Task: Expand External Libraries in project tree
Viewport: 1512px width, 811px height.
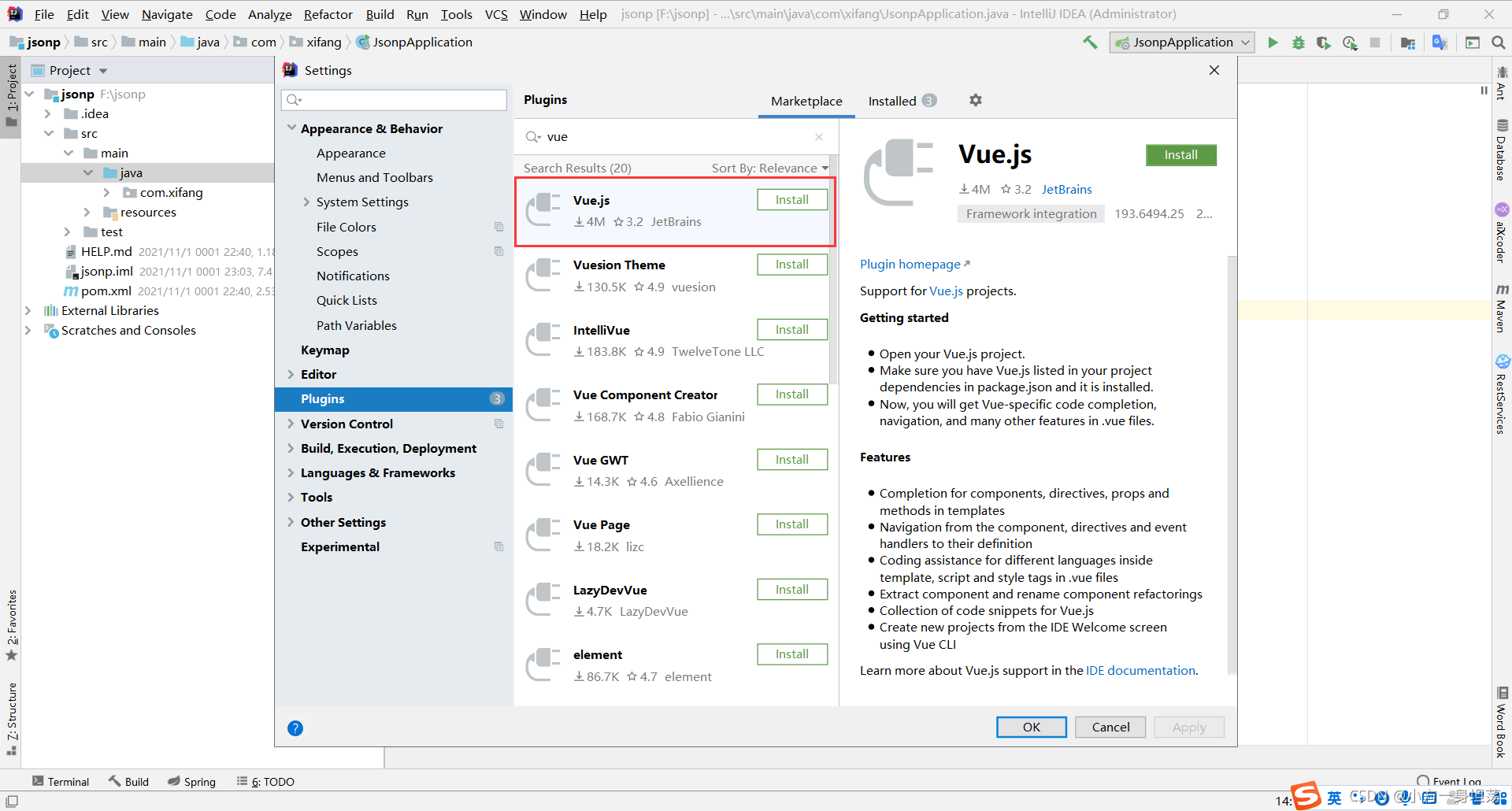Action: tap(28, 311)
